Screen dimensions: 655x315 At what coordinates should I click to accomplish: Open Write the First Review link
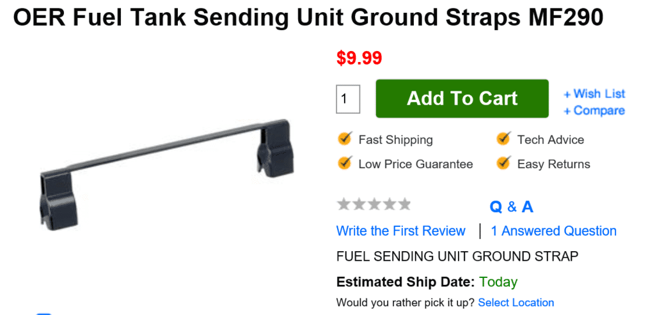click(x=401, y=231)
